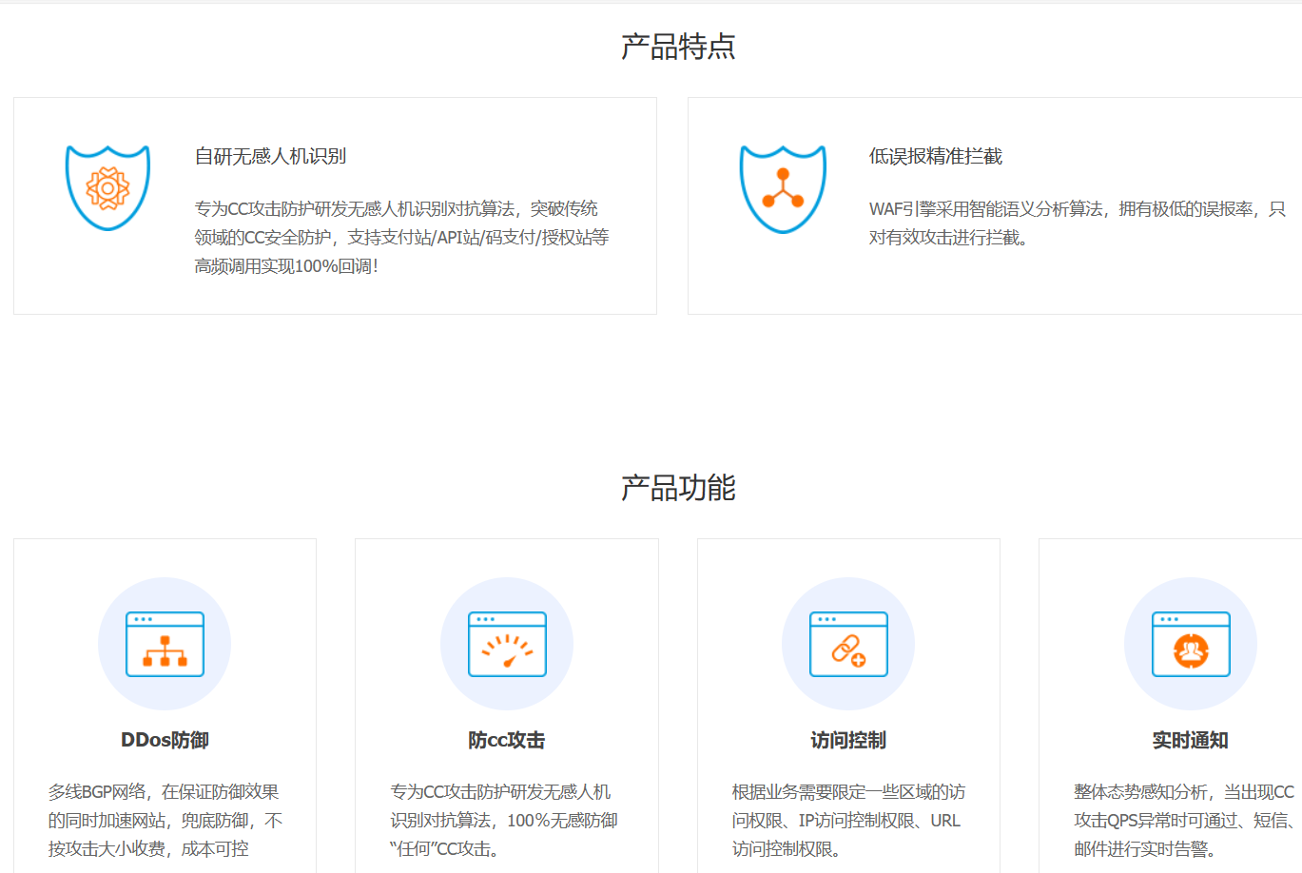
Task: Open the 访问控制 title
Action: coord(848,740)
